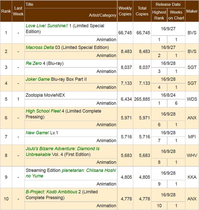Click the Total Copies column header
The width and height of the screenshot is (199, 210).
pos(142,11)
